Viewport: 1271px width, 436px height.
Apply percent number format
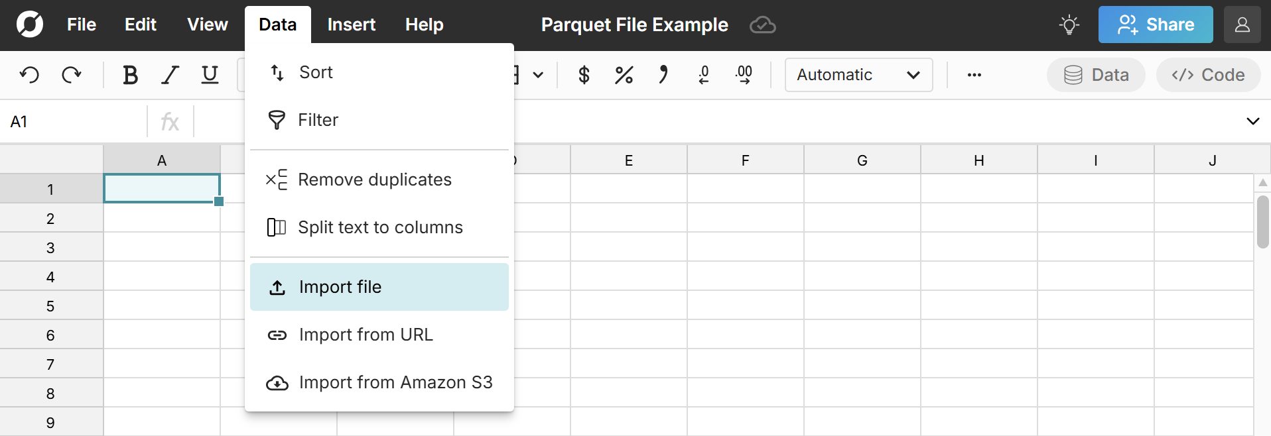click(x=624, y=75)
